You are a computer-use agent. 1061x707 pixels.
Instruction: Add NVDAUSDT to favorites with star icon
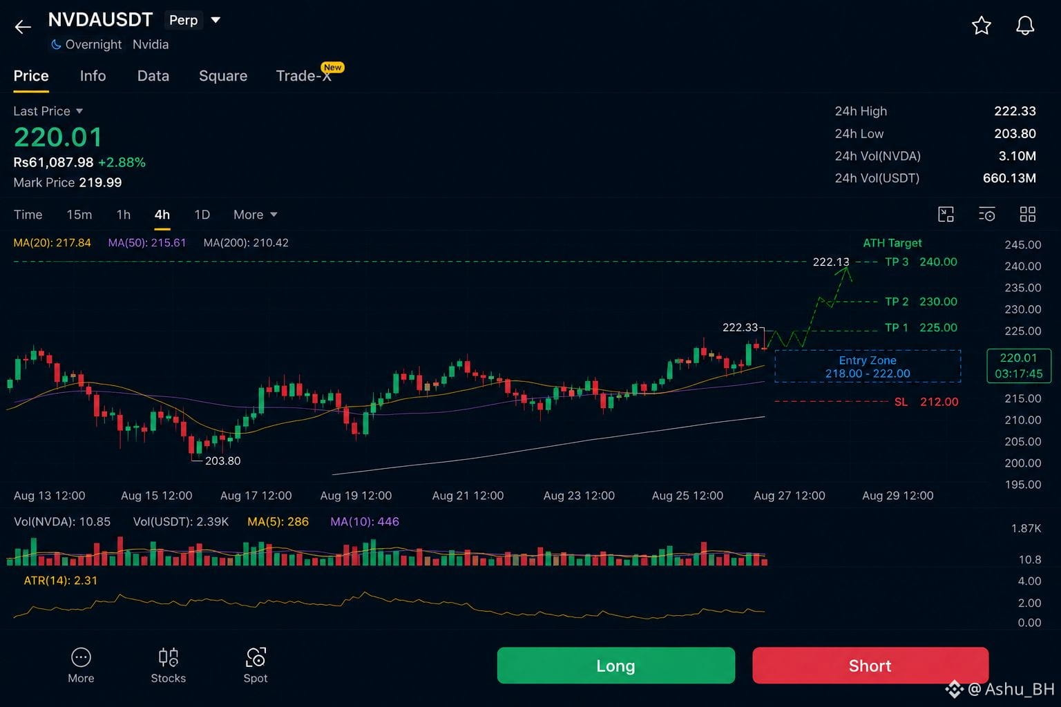click(981, 26)
